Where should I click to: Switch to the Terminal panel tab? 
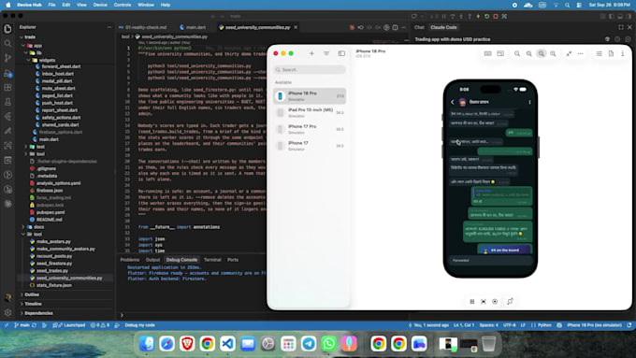[212, 260]
